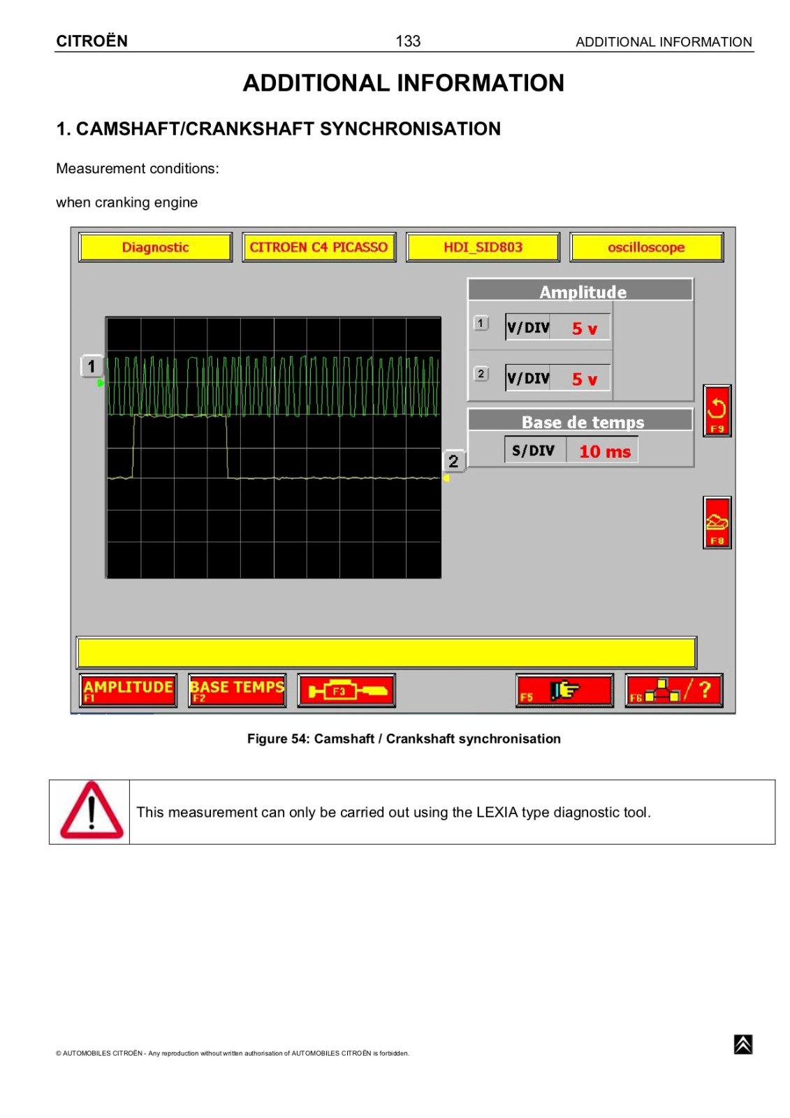The height and width of the screenshot is (1118, 790).
Task: Select the Diagnostic header tab
Action: [155, 247]
